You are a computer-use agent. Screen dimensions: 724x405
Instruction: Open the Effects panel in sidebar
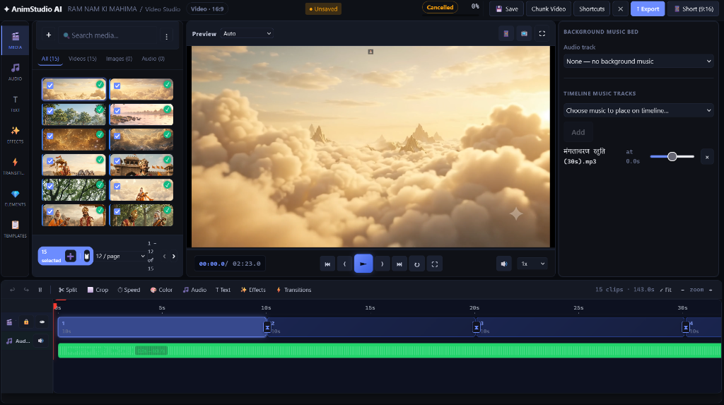point(16,135)
